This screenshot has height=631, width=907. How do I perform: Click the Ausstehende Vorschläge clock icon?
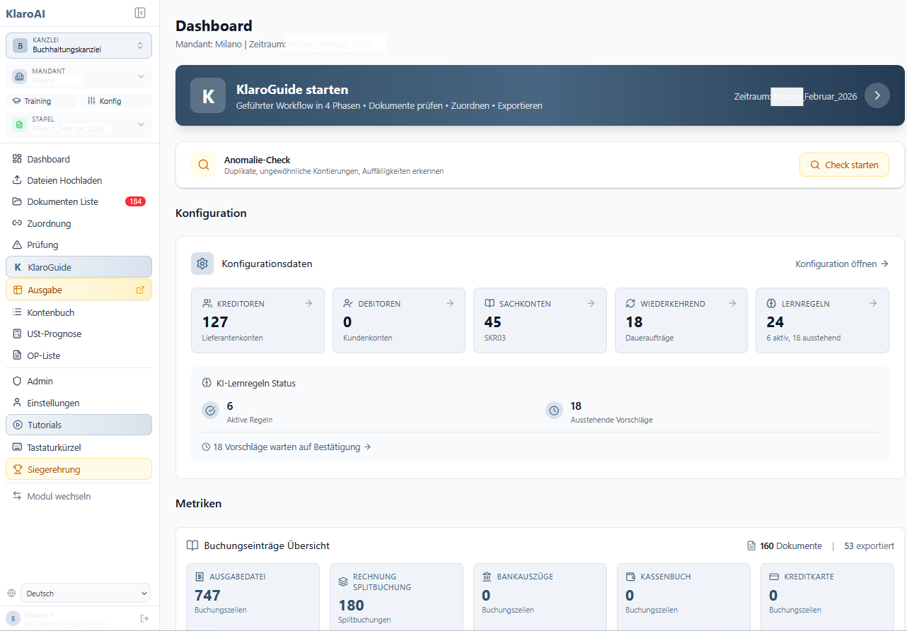(554, 411)
